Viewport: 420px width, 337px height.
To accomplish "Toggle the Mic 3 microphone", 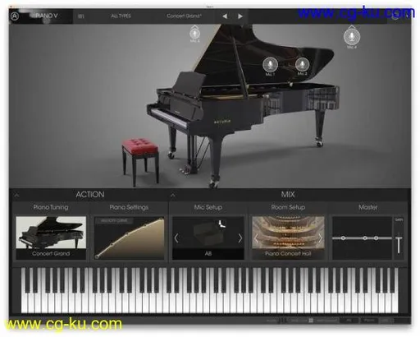I will (x=194, y=34).
